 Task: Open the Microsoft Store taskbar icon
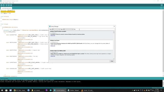(x=6, y=90)
